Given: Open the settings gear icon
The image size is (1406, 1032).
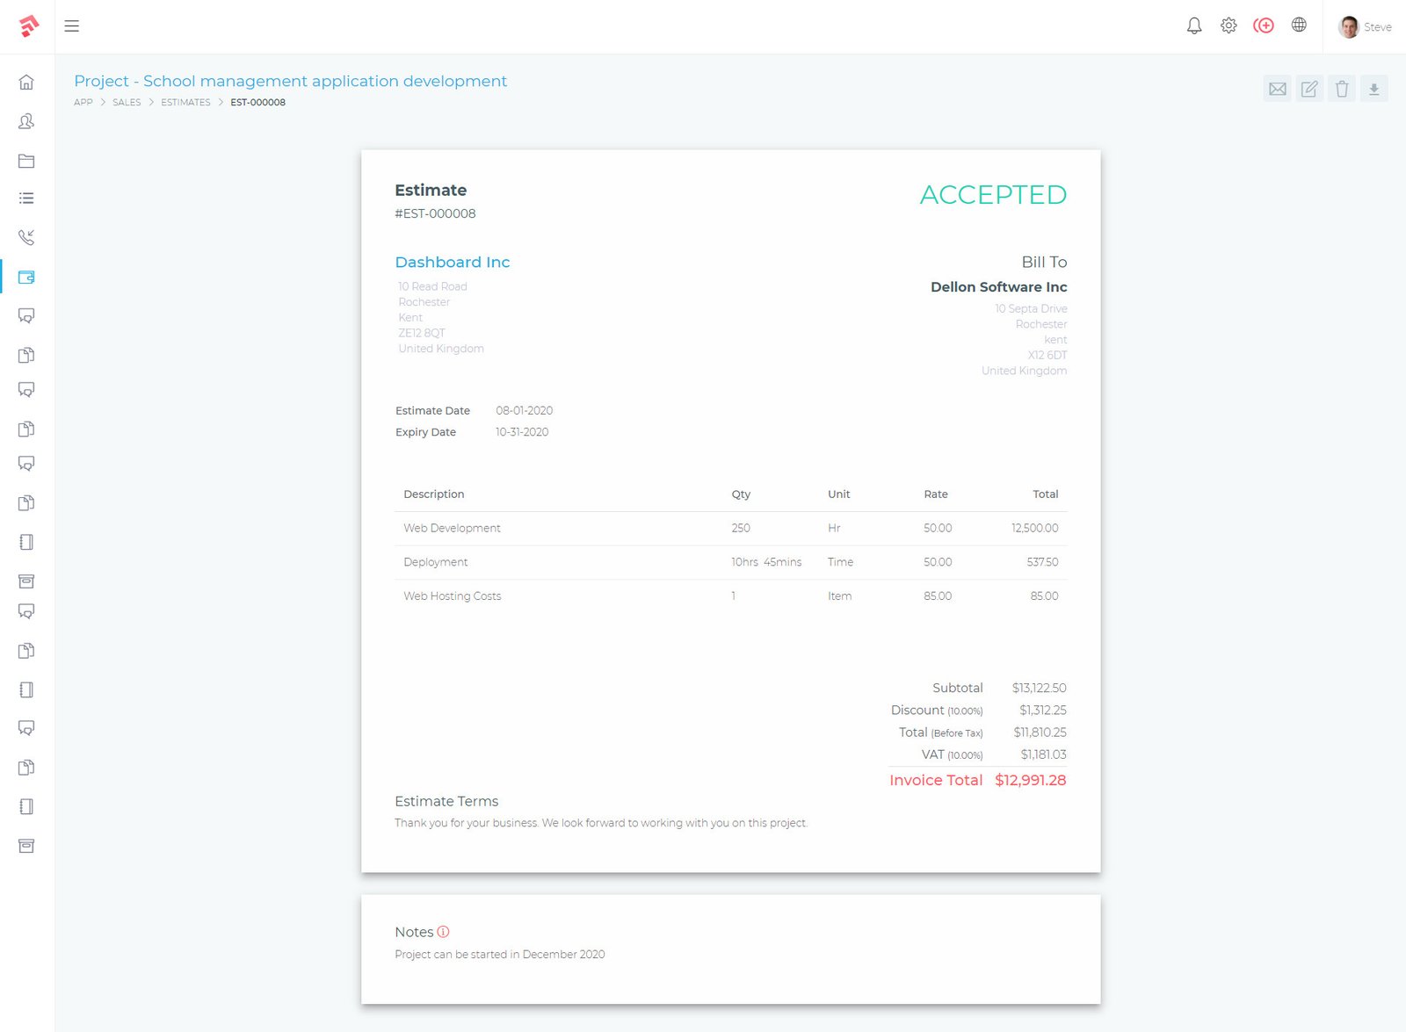Looking at the screenshot, I should (x=1228, y=25).
